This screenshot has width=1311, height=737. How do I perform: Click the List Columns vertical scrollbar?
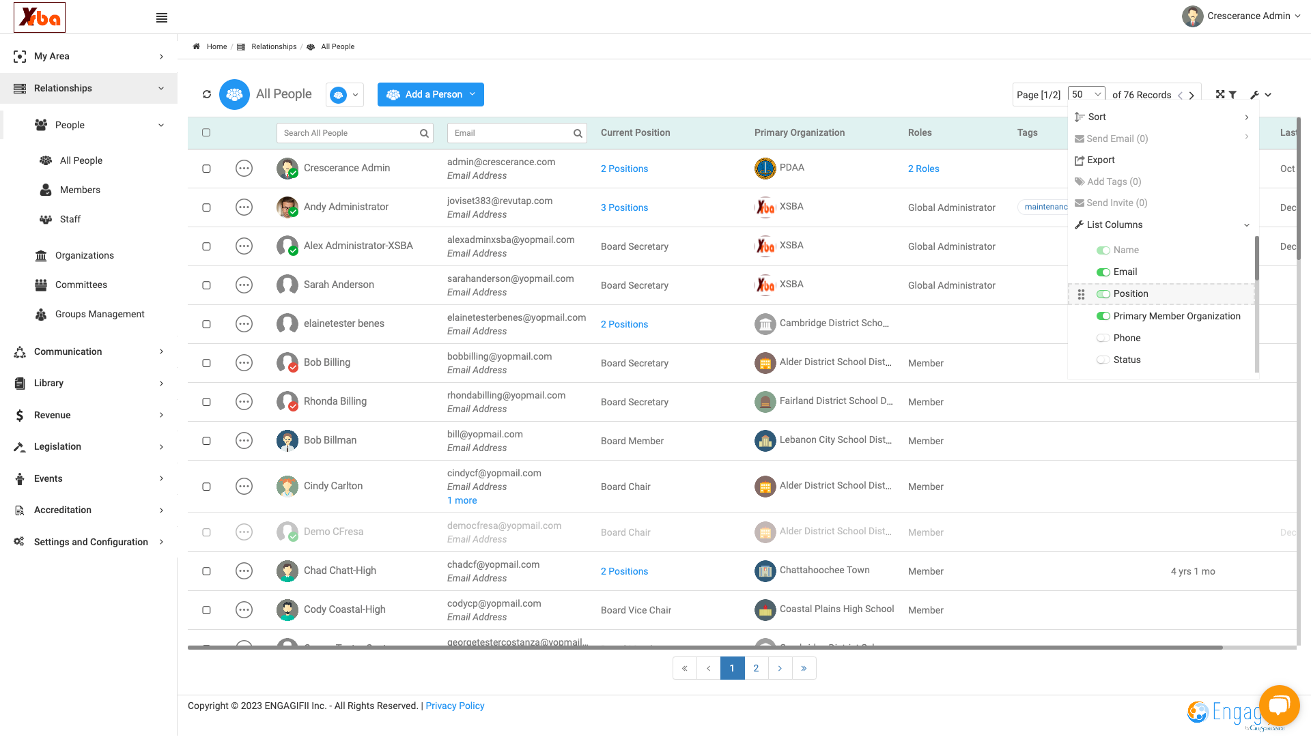click(x=1257, y=258)
